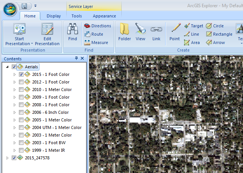Screen dimensions: 243x173
Task: Click the Edit Presentation icon
Action: pos(47,30)
